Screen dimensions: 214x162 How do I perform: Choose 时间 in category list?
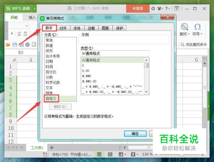click(60, 66)
